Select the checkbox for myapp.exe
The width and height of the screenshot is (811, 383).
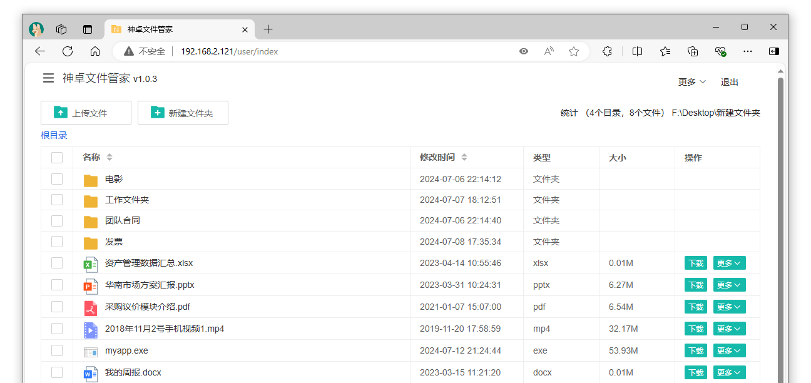(57, 350)
